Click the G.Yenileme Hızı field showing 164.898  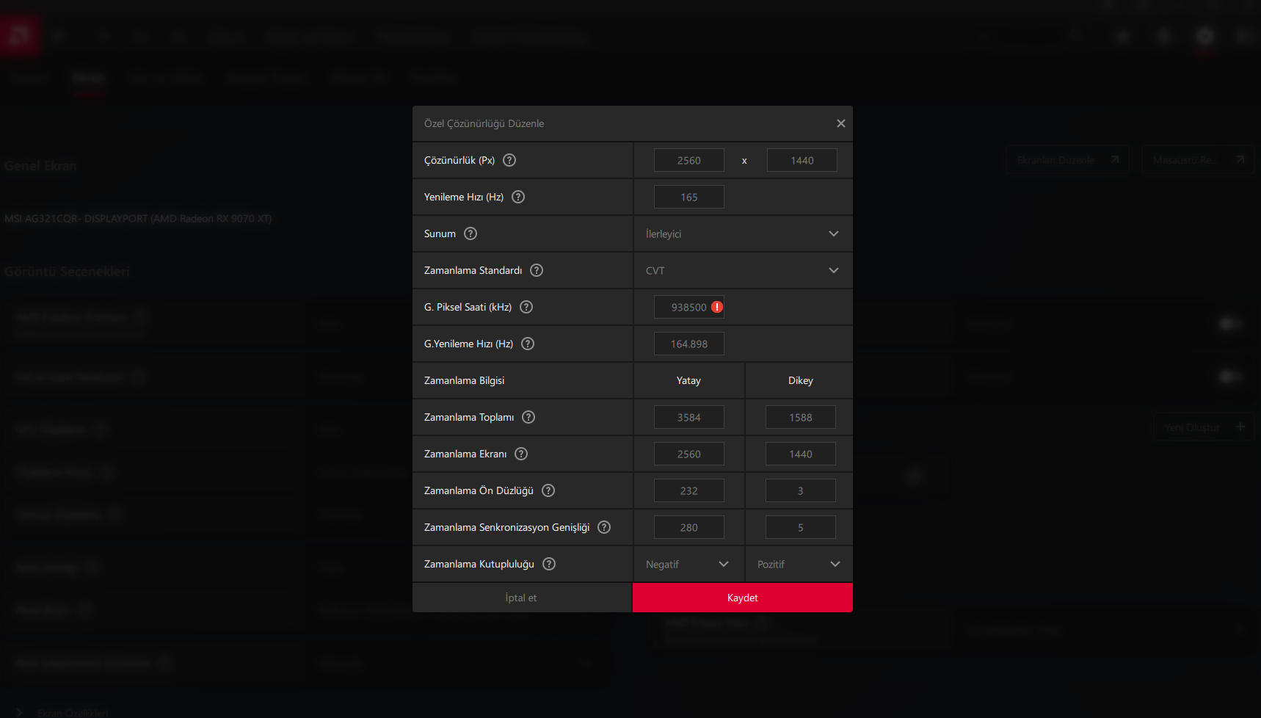tap(689, 344)
